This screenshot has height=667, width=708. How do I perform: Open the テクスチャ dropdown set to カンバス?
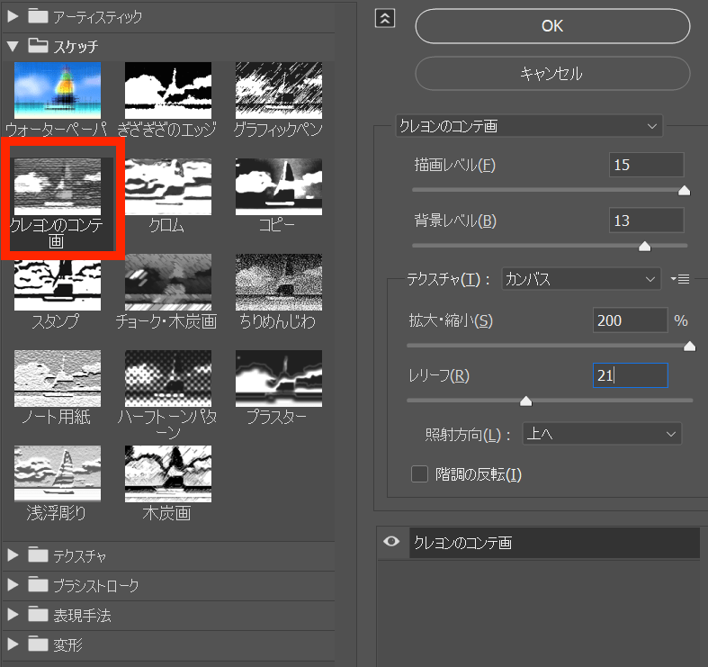581,279
